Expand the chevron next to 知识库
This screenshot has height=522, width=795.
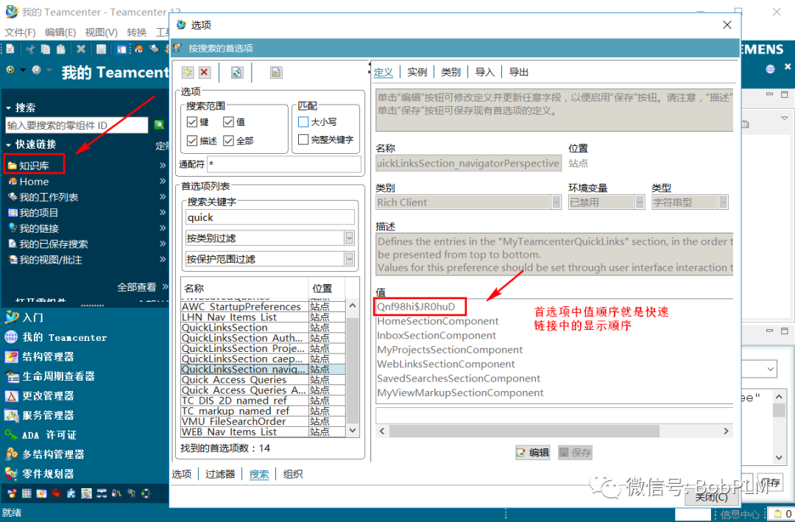162,166
